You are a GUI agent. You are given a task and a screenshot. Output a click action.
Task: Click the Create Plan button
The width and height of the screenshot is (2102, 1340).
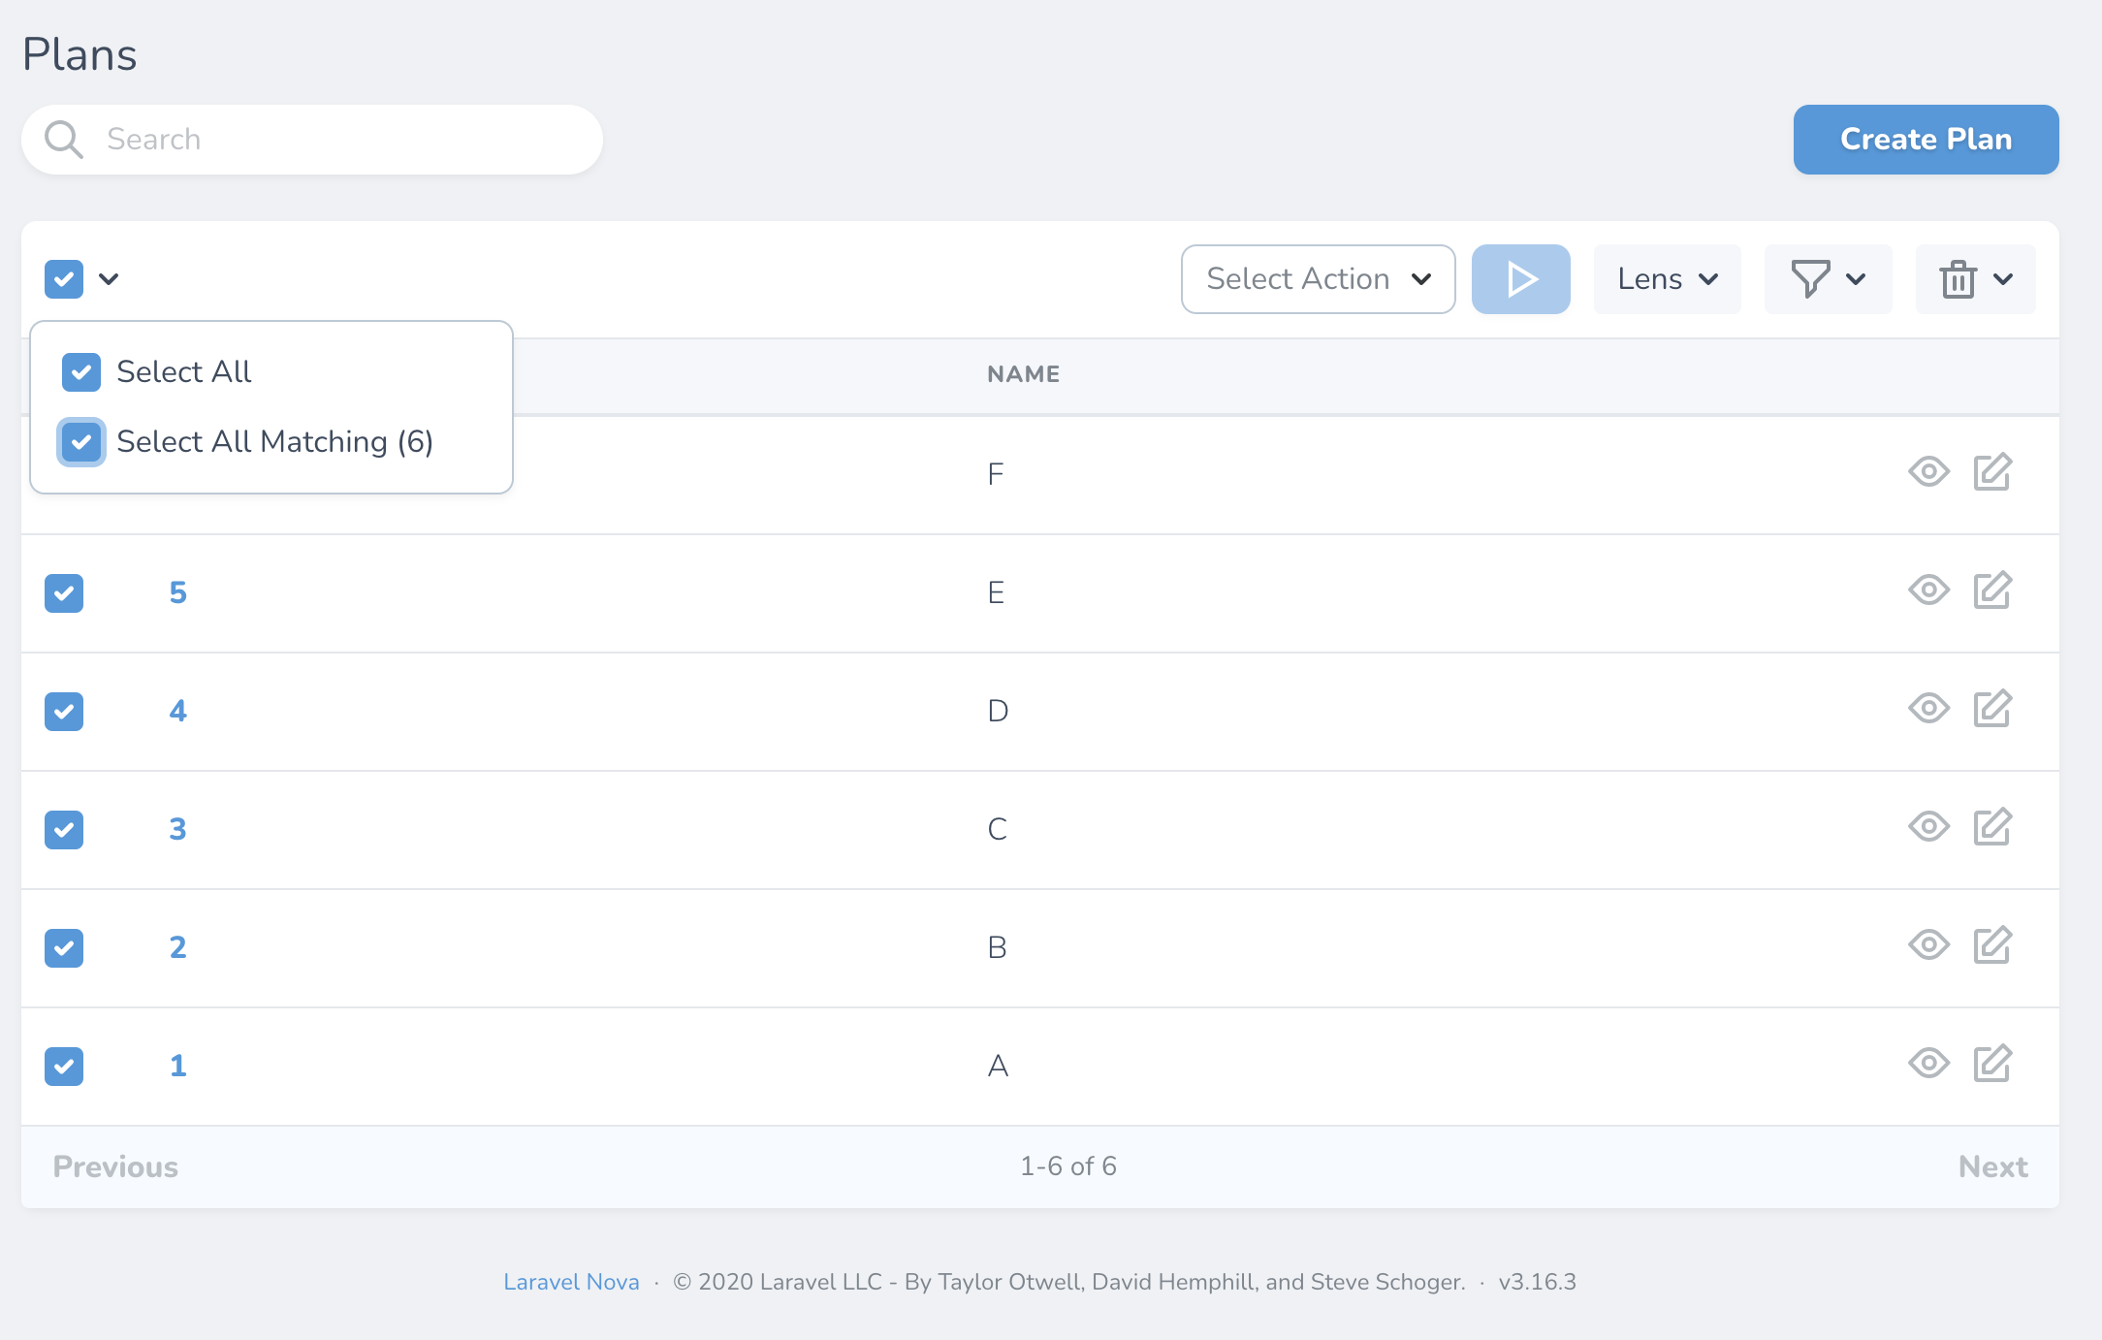point(1926,139)
